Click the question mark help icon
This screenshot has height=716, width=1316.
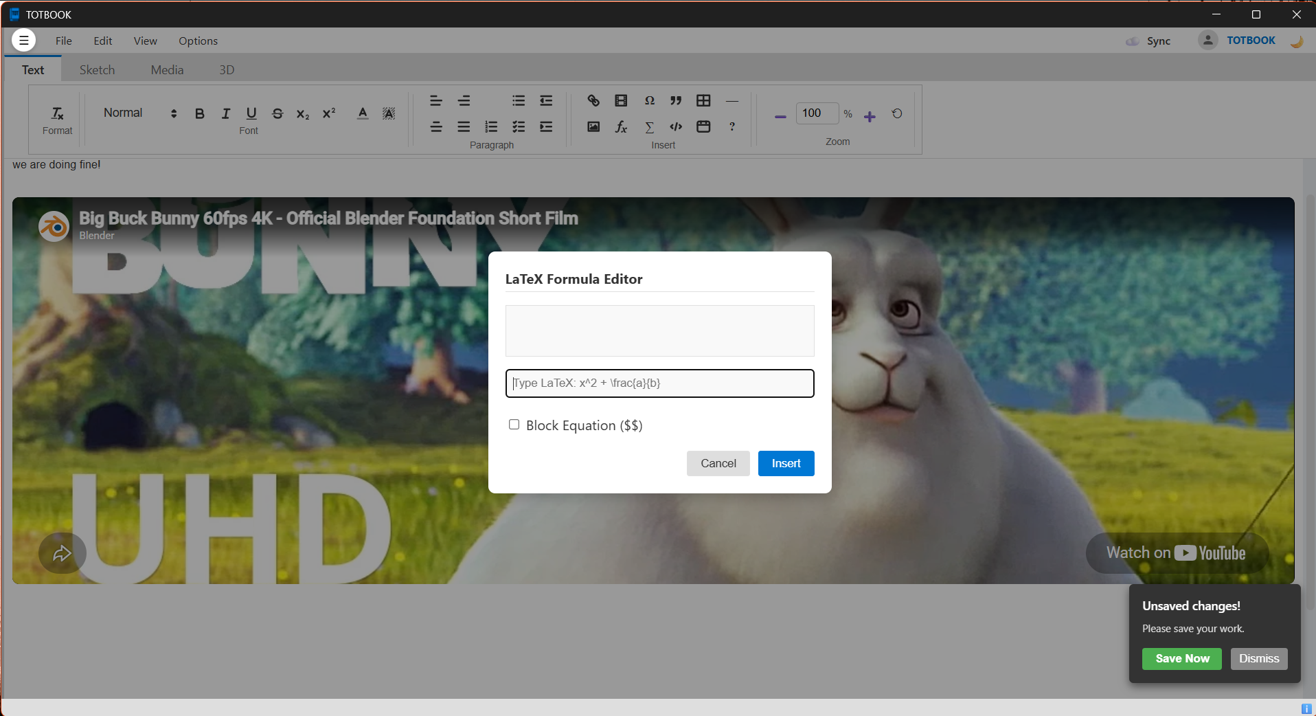point(732,127)
